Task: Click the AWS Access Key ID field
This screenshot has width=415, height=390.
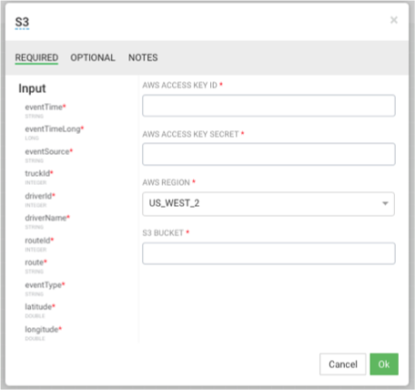Action: (x=268, y=106)
